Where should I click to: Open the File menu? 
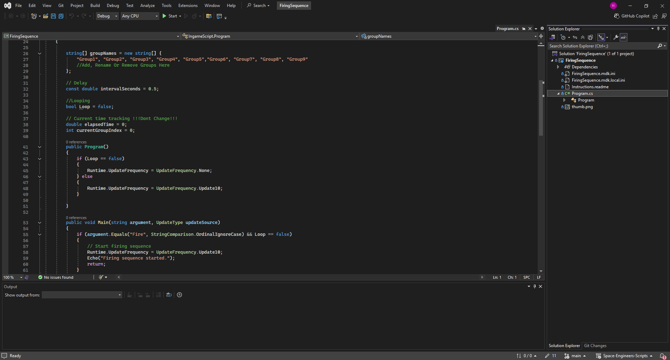tap(19, 6)
